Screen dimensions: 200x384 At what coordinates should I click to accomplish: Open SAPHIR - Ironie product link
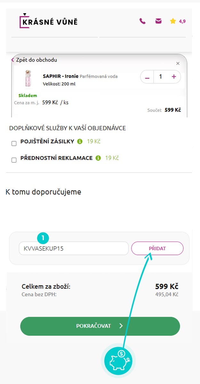pyautogui.click(x=60, y=76)
